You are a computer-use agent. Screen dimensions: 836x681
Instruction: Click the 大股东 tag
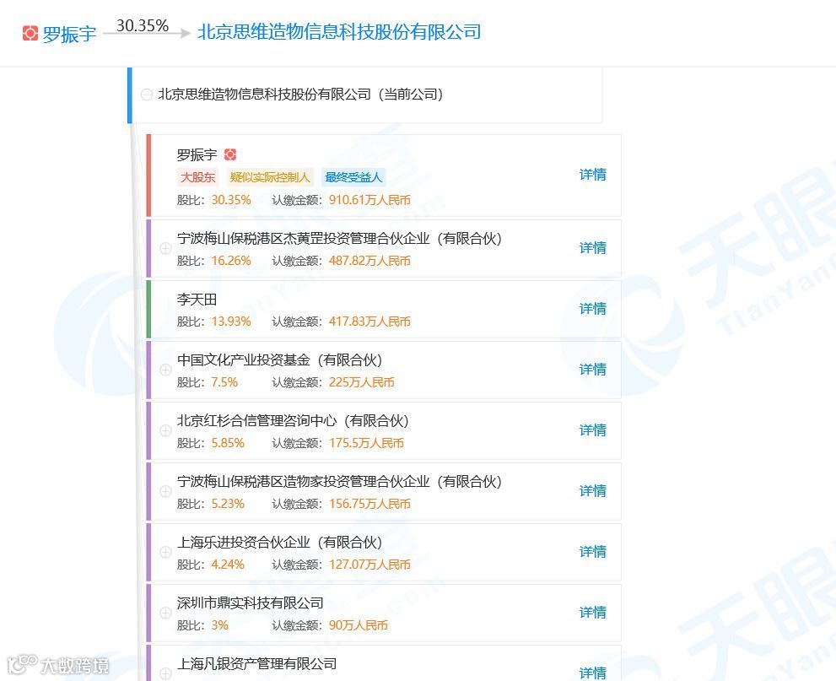[x=197, y=177]
